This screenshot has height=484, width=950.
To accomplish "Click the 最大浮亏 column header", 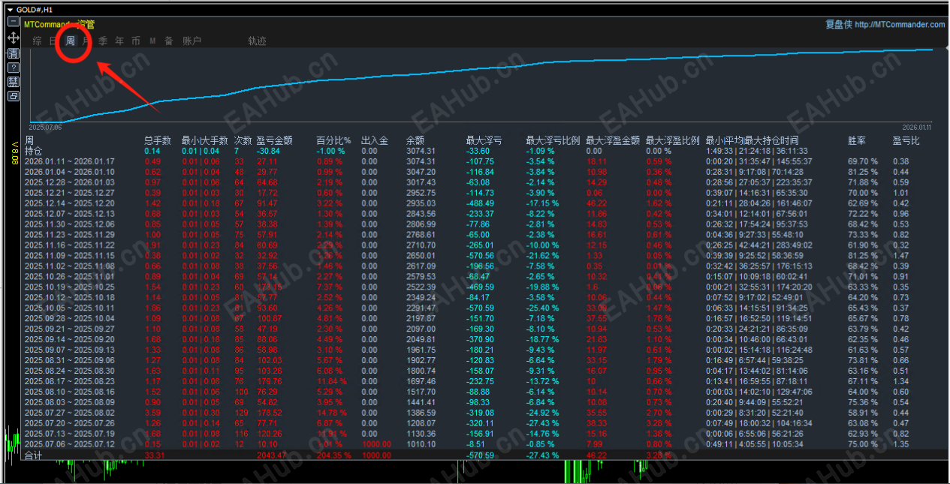I will point(484,140).
